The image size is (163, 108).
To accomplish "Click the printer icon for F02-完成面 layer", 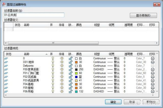I will coord(153,77).
